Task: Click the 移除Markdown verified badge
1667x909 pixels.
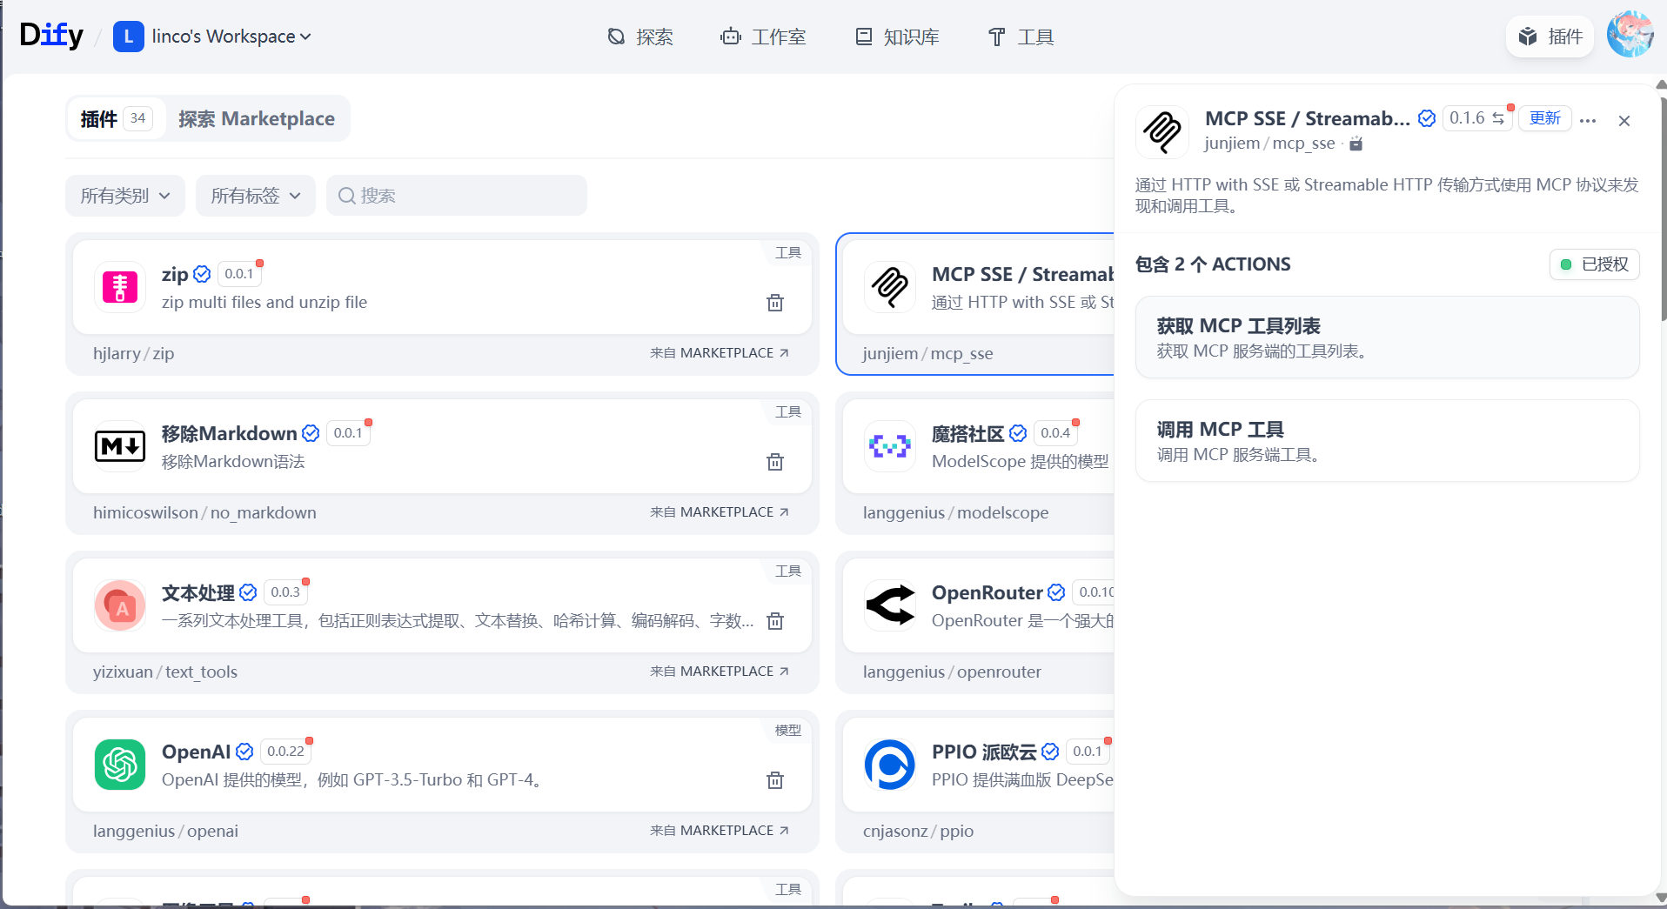Action: pos(311,433)
